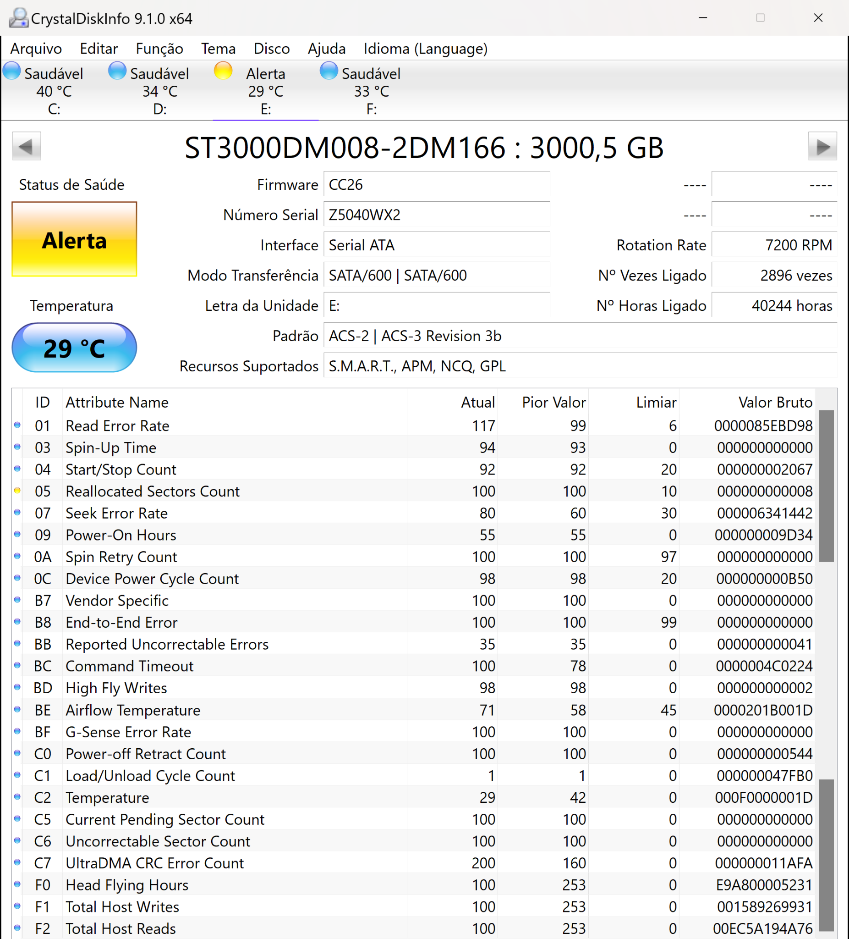849x939 pixels.
Task: Go to previous disk with left arrow
Action: (x=27, y=146)
